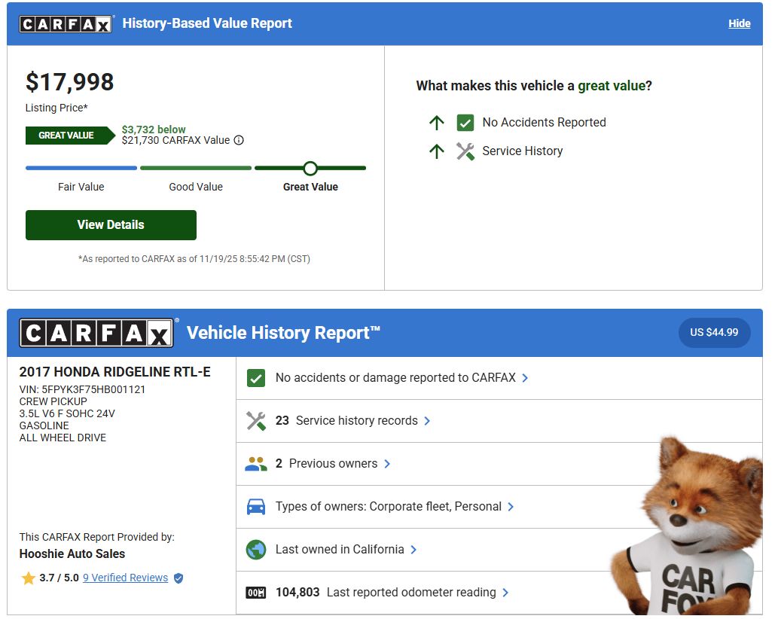Expand the 23 Service history records chevron
The height and width of the screenshot is (619, 781).
pos(427,421)
